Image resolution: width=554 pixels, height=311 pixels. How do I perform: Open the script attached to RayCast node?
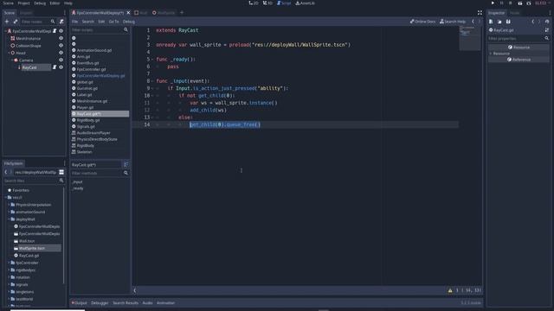pyautogui.click(x=55, y=67)
